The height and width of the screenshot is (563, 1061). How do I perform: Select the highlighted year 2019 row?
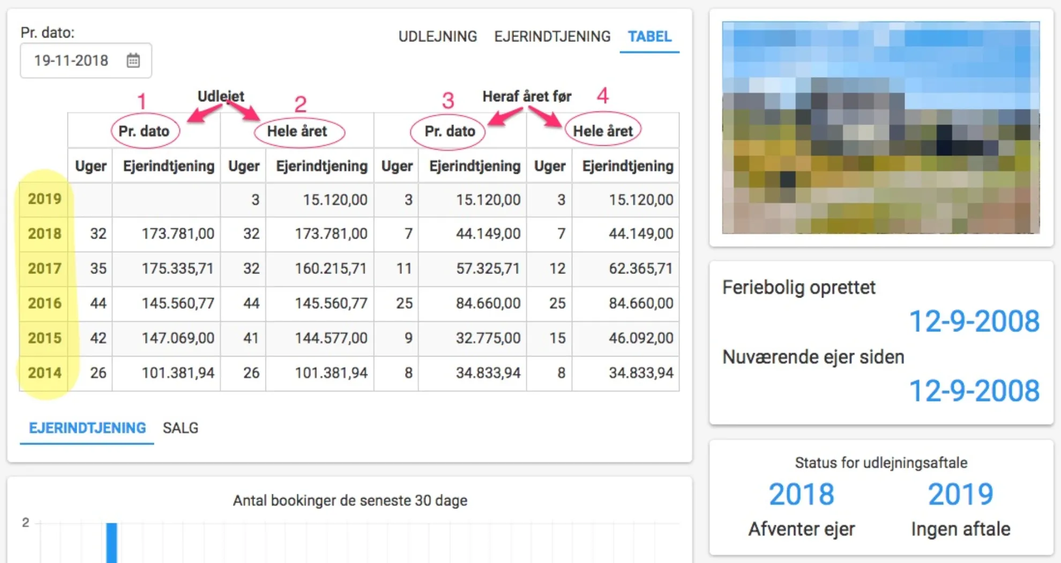click(x=44, y=199)
